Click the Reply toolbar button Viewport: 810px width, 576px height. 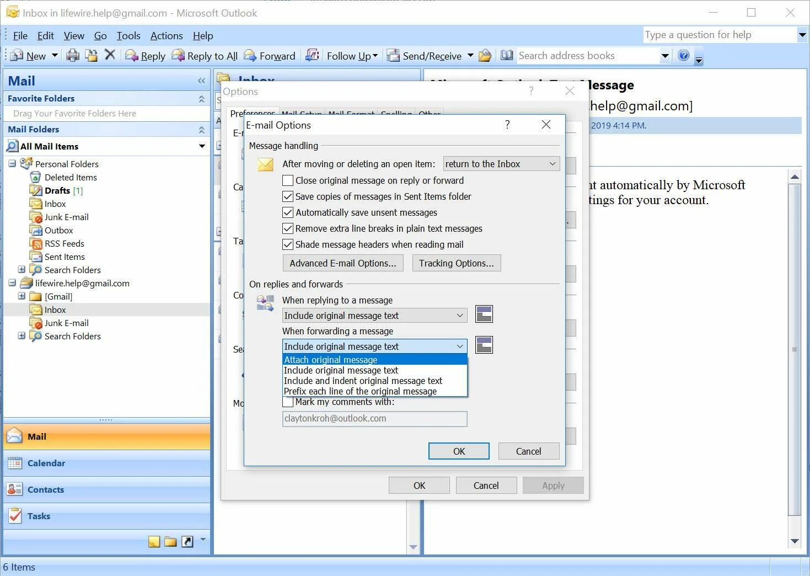coord(146,56)
